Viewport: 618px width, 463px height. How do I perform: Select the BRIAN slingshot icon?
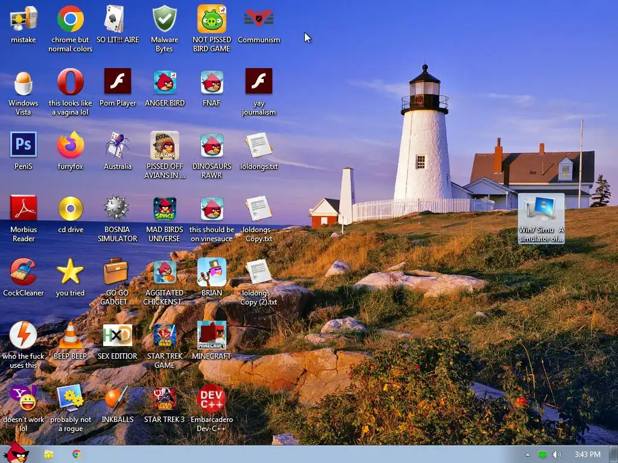click(x=212, y=272)
